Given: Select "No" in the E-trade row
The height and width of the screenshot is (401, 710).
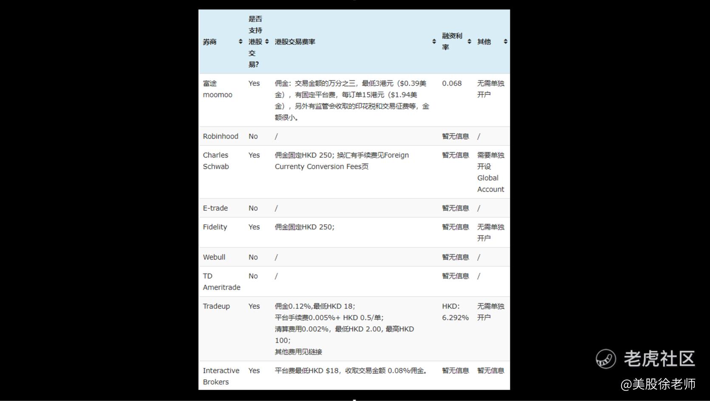Looking at the screenshot, I should pos(253,208).
